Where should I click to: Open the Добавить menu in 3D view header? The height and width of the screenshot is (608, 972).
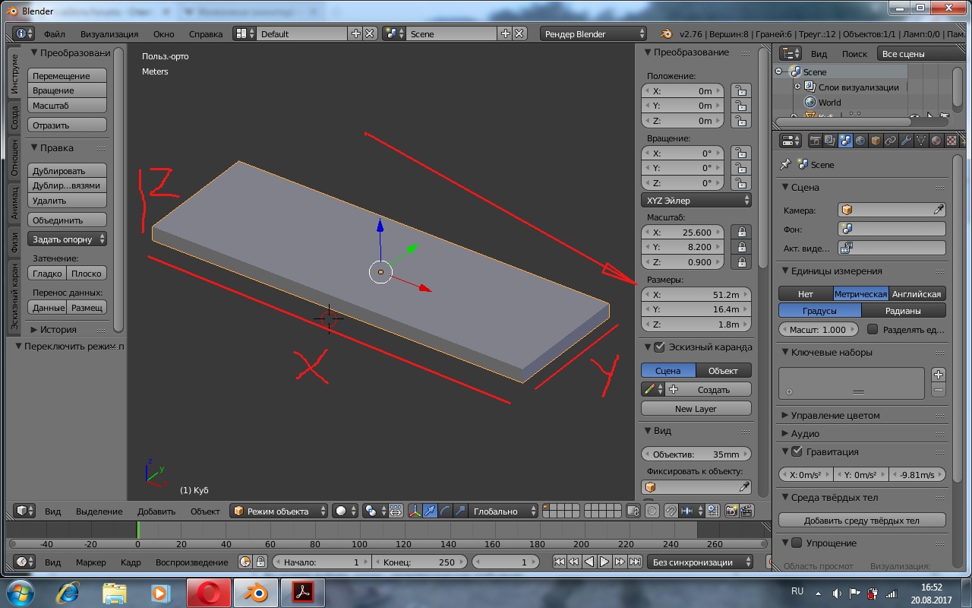pyautogui.click(x=156, y=511)
